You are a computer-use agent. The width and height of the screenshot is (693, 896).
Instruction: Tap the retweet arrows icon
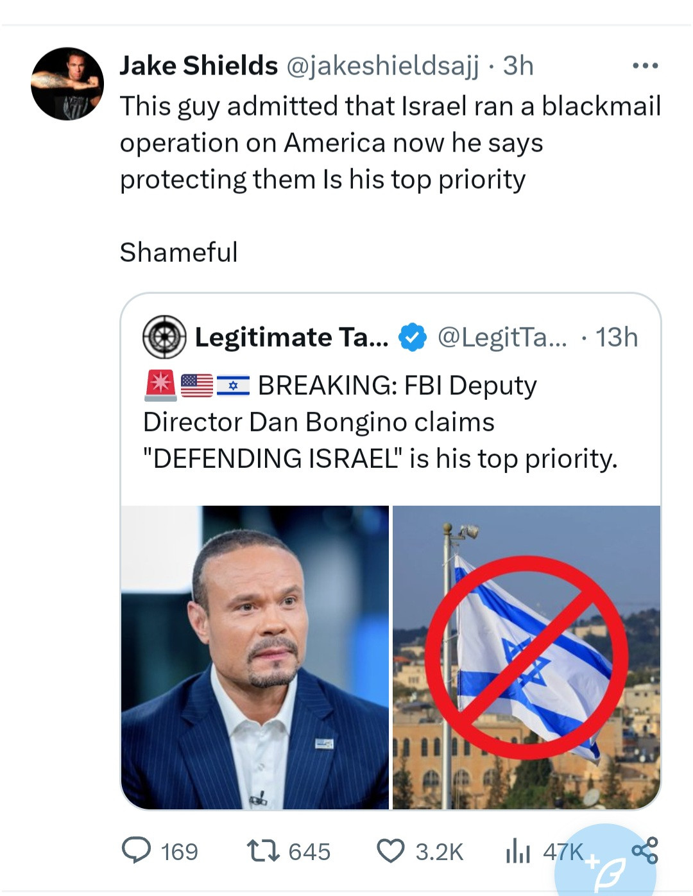[x=263, y=851]
